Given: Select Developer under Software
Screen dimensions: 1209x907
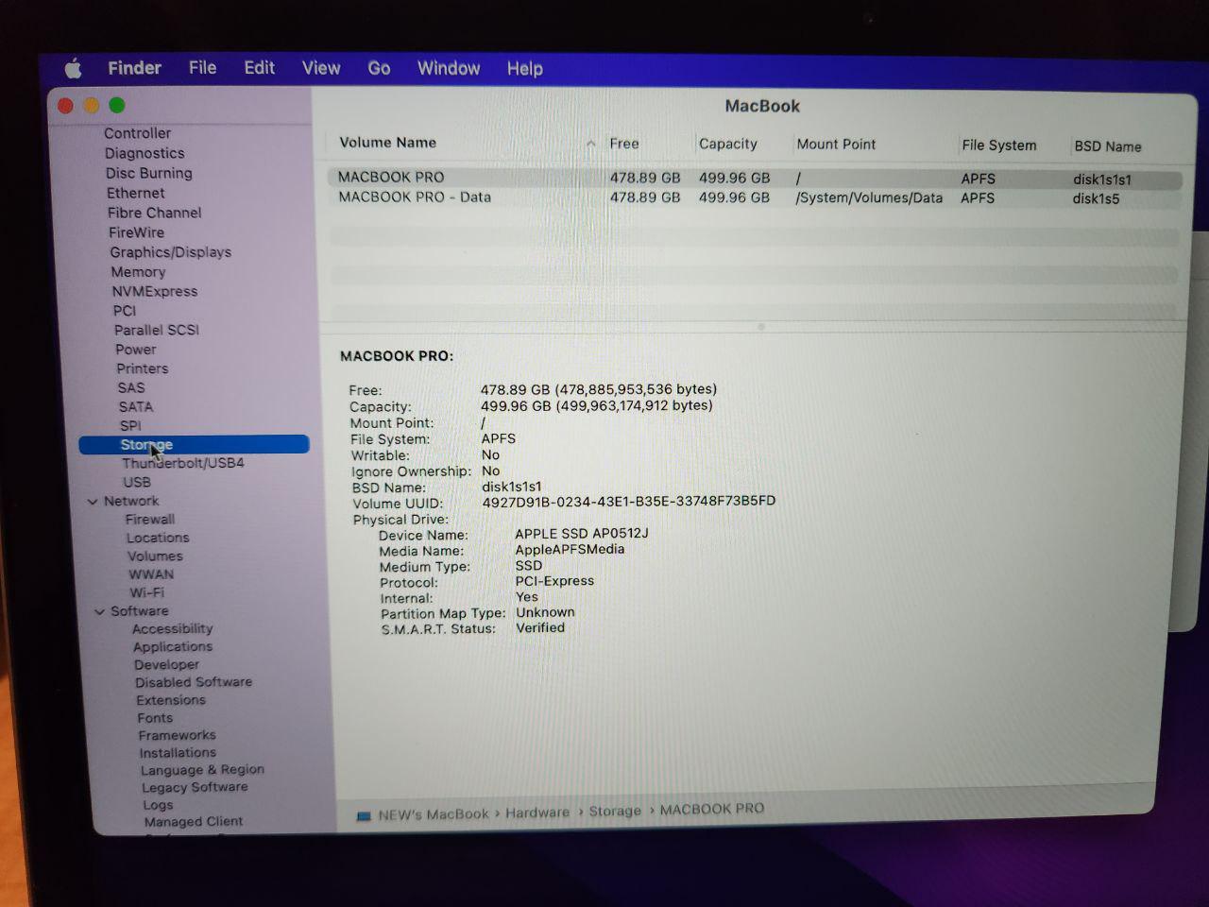Looking at the screenshot, I should (166, 665).
